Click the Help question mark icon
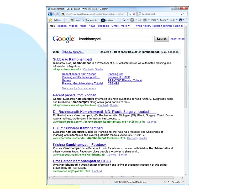This screenshot has height=189, width=252. click(181, 20)
